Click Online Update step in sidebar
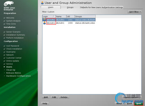The height and width of the screenshot is (106, 145). pyautogui.click(x=12, y=61)
